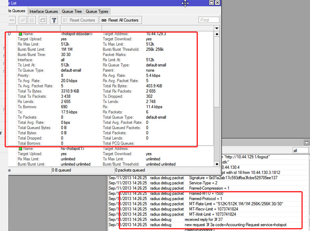Click target address 10.44.129.3

pos(156,34)
